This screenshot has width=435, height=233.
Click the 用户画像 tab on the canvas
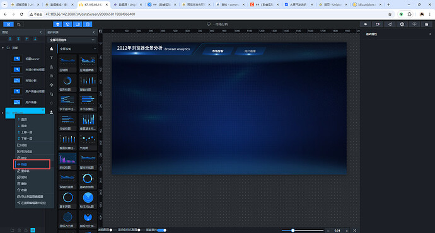tap(250, 51)
